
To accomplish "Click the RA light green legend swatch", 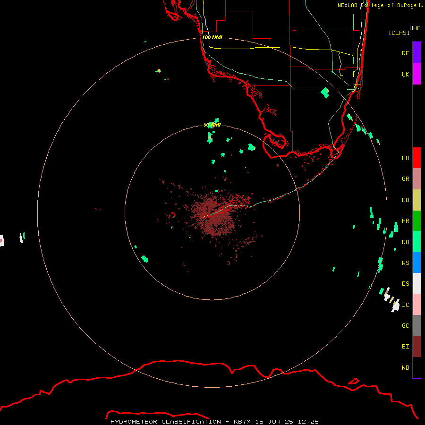I will (417, 242).
